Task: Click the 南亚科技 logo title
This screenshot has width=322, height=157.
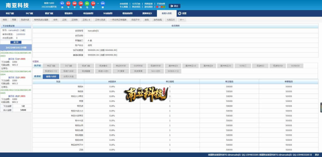Action: coord(17,5)
